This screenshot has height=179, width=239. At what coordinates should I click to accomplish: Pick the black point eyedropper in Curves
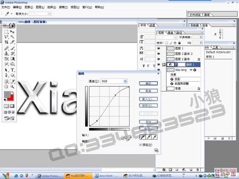coord(143,137)
